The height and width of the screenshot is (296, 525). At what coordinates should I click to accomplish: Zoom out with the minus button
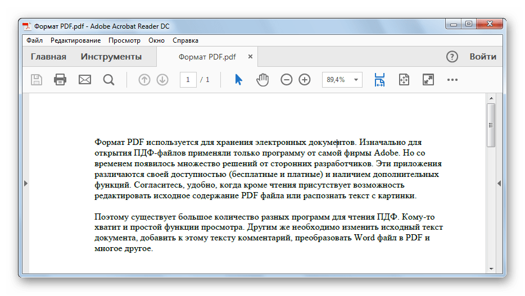(x=287, y=80)
